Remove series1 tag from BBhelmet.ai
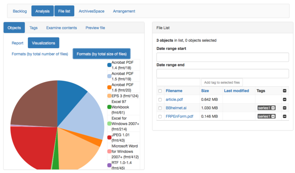This screenshot has width=295, height=173. pyautogui.click(x=273, y=108)
